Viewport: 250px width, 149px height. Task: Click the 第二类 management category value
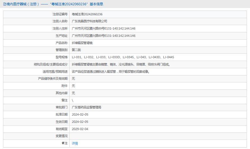click(76, 50)
